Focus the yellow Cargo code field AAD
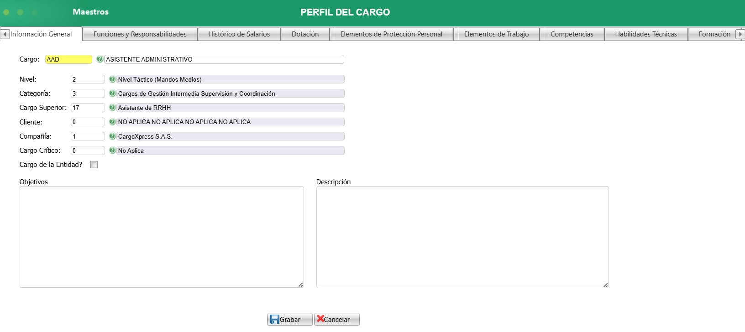Image resolution: width=745 pixels, height=332 pixels. (x=68, y=59)
